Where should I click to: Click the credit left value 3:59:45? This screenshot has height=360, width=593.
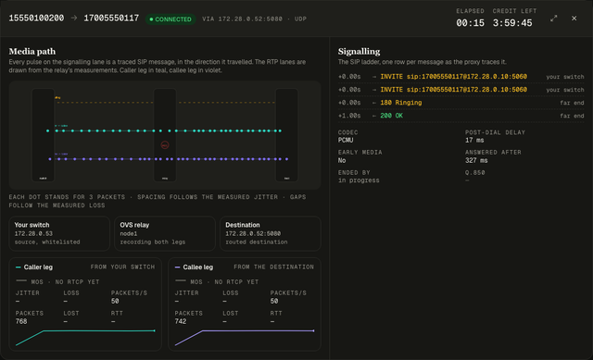point(512,23)
